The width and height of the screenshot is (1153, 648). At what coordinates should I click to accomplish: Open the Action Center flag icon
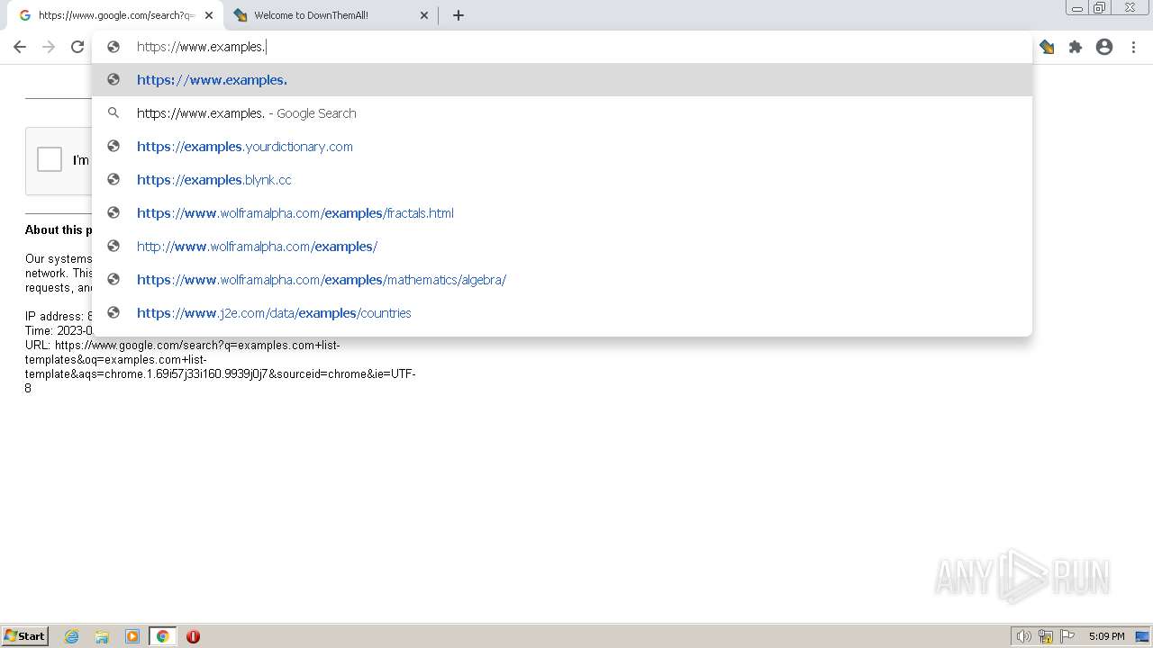1067,636
